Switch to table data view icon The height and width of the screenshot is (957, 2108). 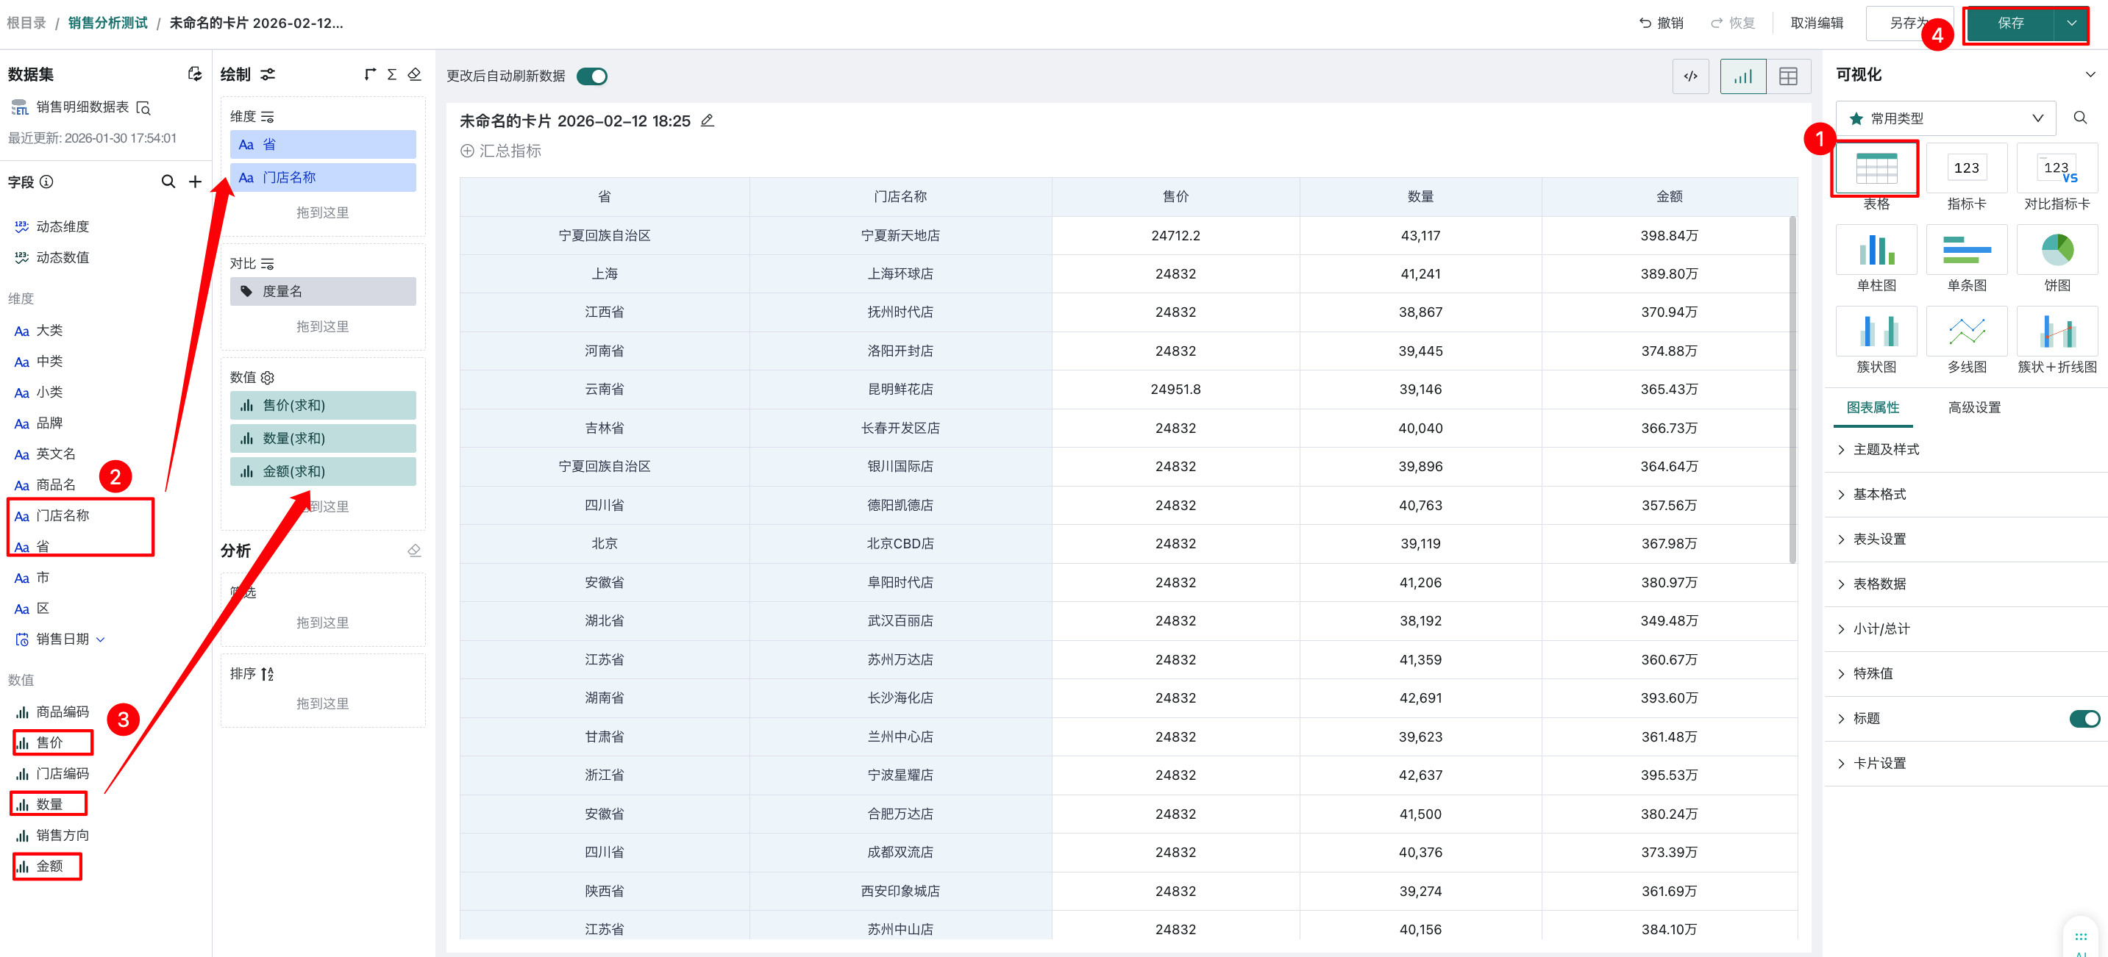pos(1788,76)
